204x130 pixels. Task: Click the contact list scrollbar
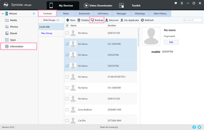coord(138,37)
